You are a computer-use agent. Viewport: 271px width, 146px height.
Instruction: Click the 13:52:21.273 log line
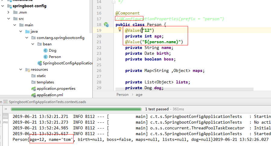[142, 122]
